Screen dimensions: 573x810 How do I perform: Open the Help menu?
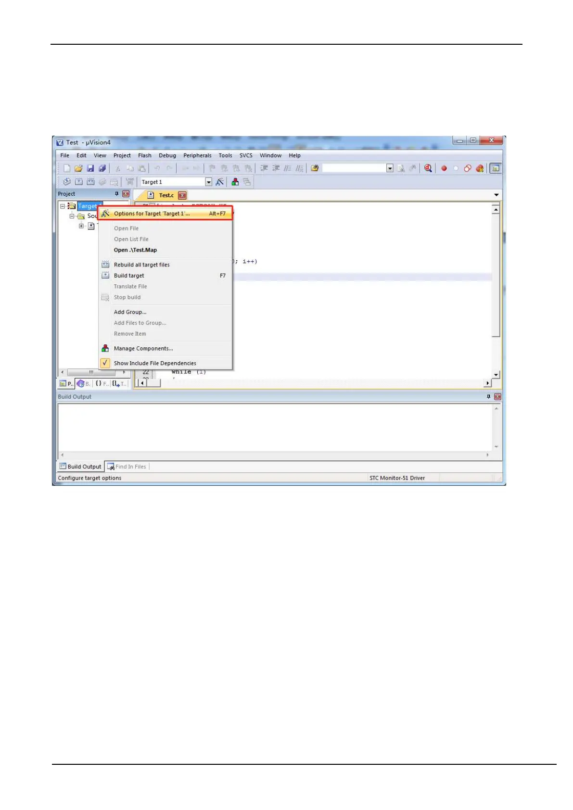point(294,155)
